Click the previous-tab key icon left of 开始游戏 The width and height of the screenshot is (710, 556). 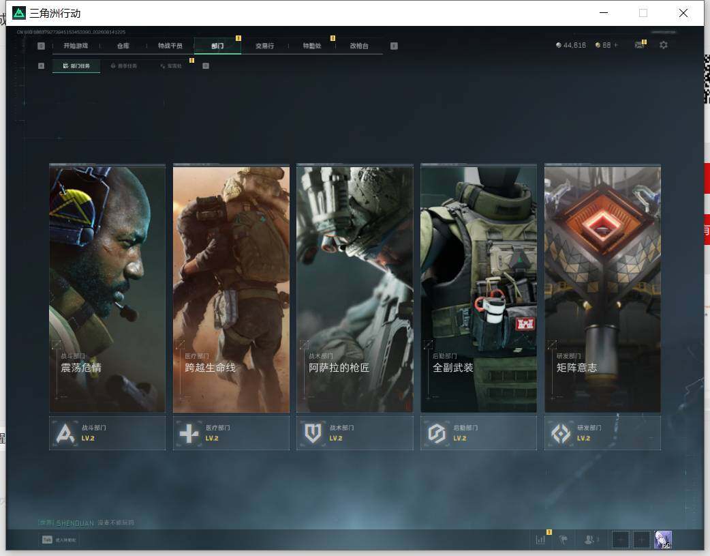point(41,46)
